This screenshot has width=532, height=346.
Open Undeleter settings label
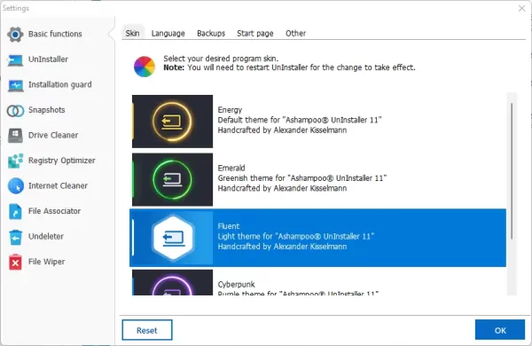tap(46, 236)
